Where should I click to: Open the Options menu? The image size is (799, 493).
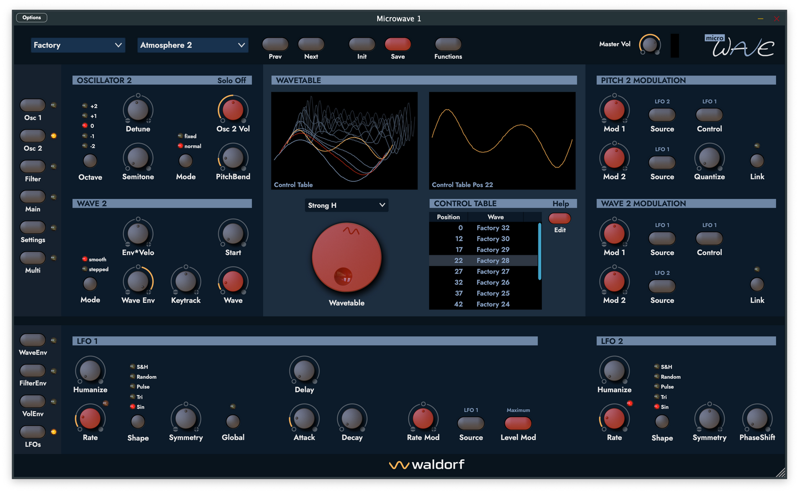pos(32,17)
